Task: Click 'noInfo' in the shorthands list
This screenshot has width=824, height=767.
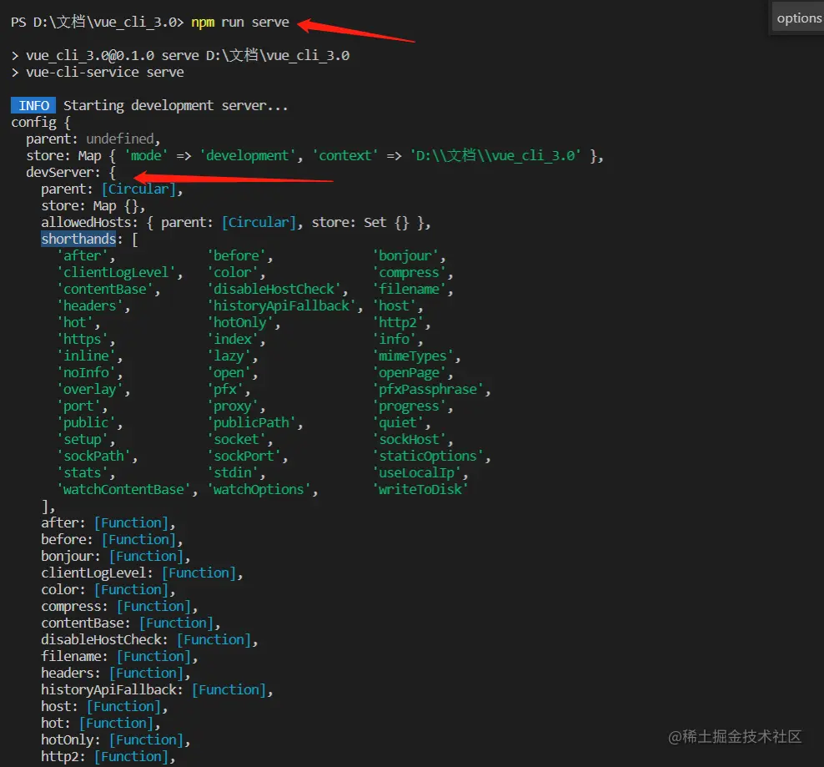Action: click(x=86, y=373)
